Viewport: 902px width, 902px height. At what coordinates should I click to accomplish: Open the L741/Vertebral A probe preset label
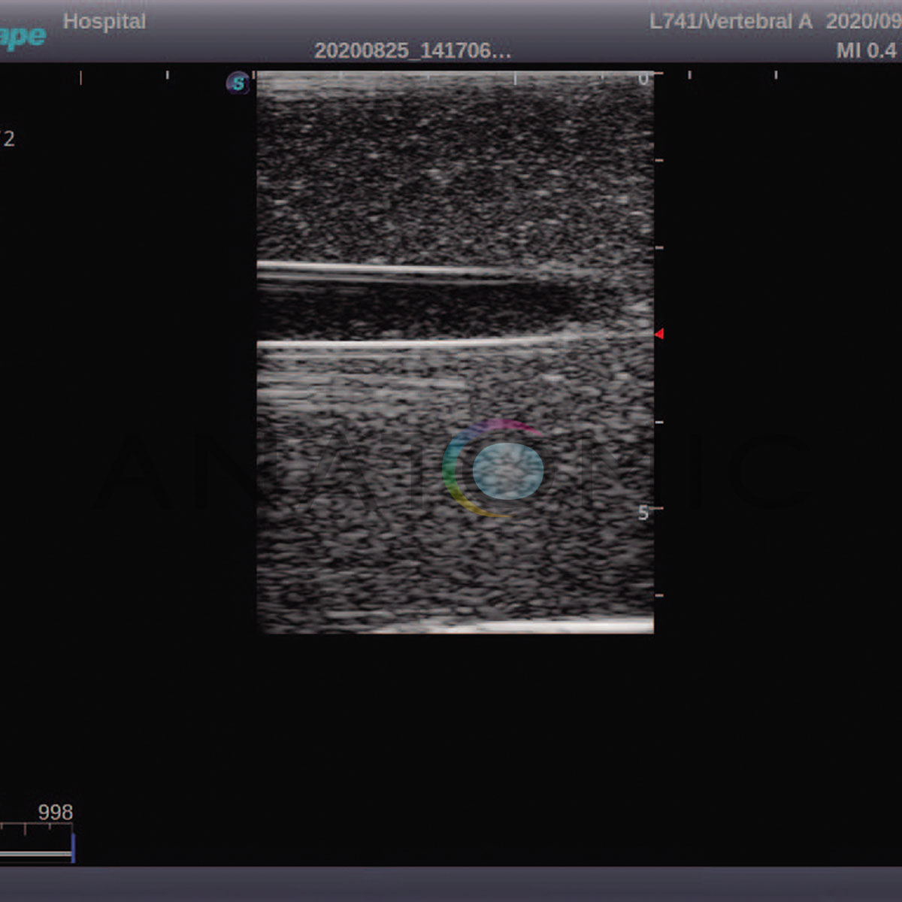[731, 22]
